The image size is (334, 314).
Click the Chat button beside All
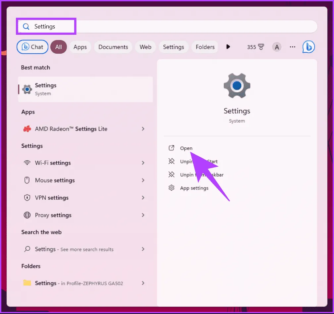pos(32,47)
